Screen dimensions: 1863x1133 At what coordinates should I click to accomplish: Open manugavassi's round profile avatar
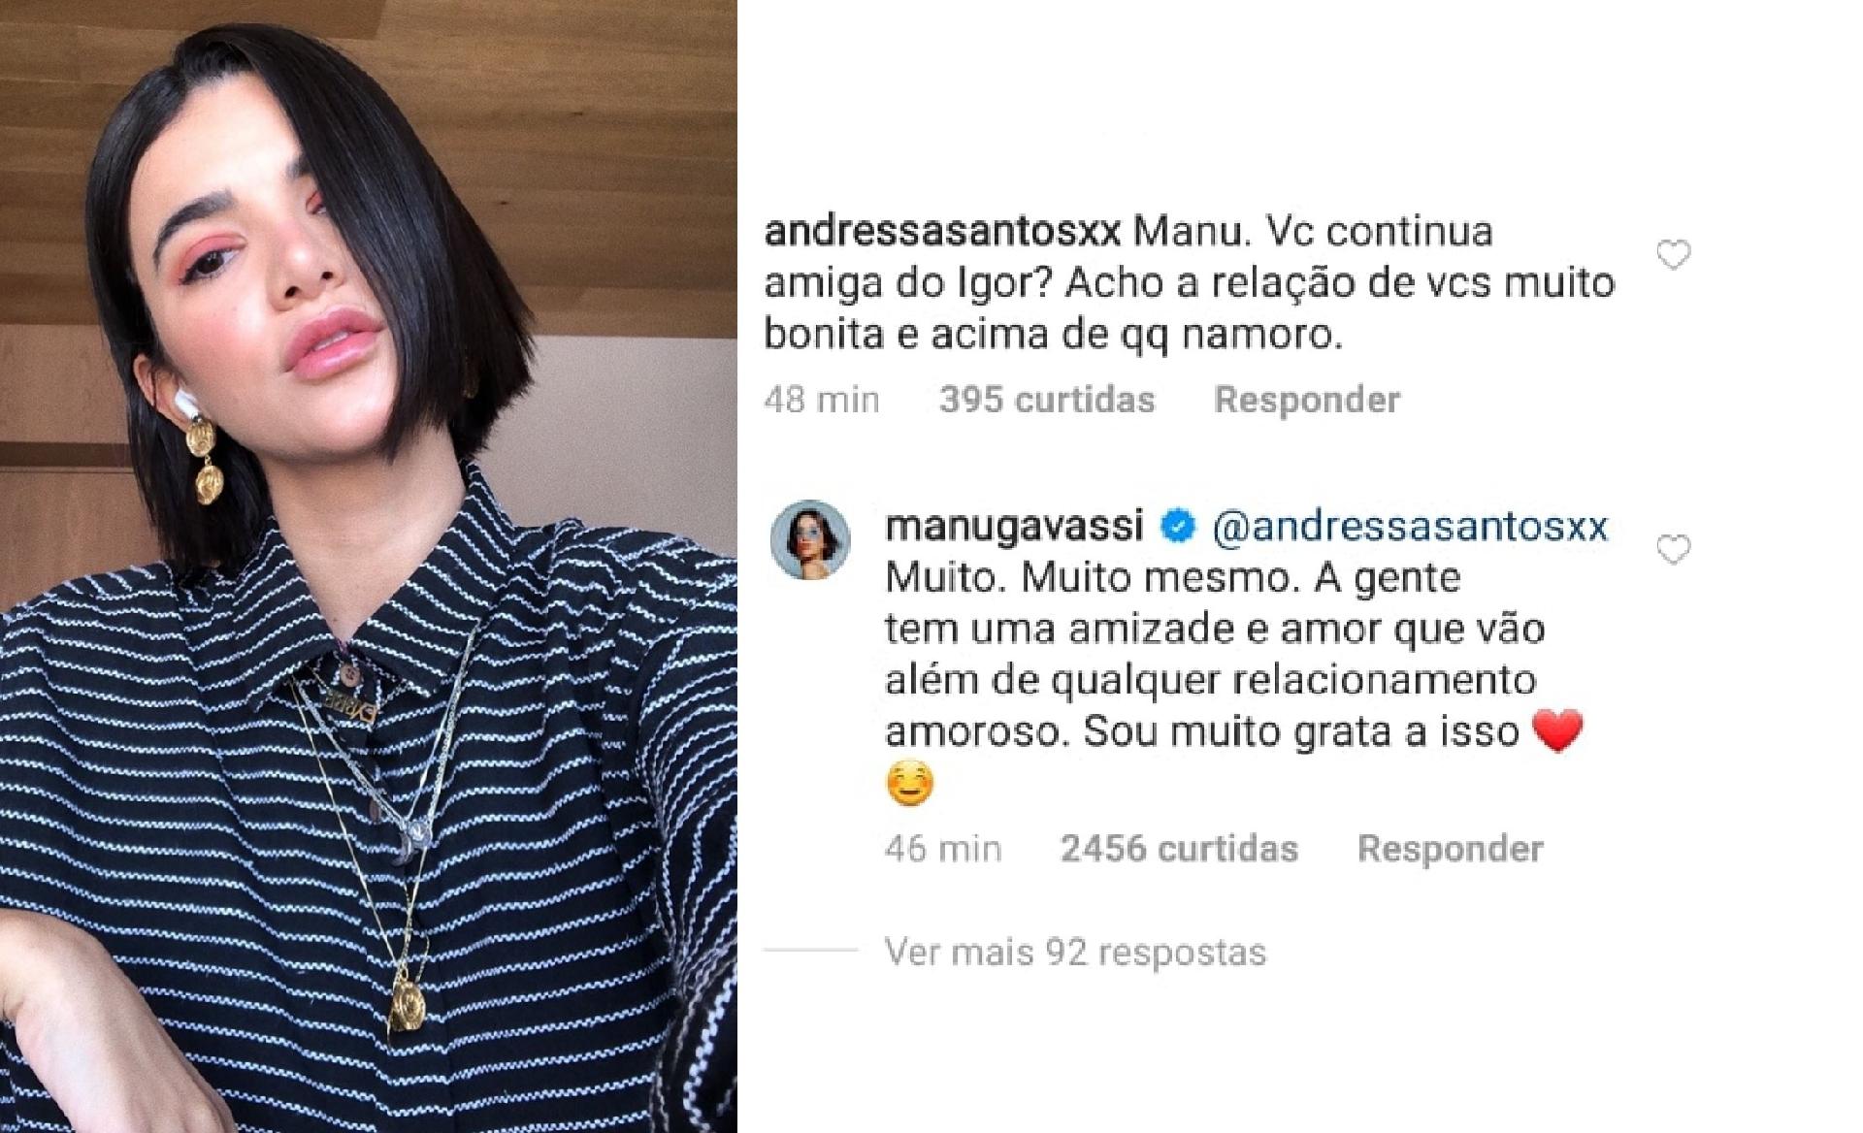[809, 540]
